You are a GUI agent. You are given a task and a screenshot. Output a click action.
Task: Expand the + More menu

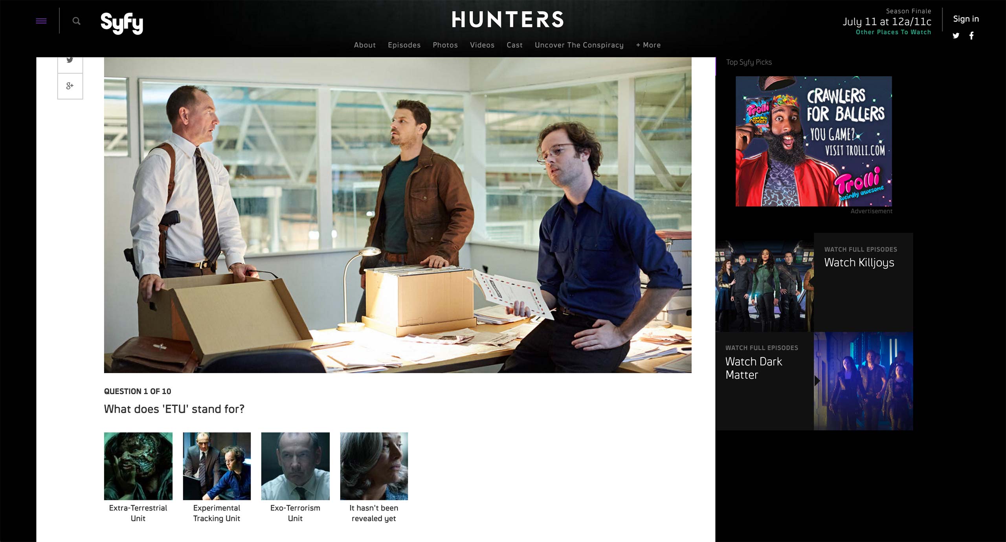(x=648, y=45)
